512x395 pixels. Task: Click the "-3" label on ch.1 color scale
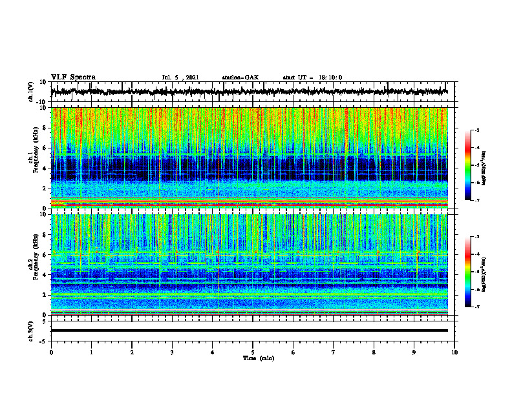coord(477,130)
